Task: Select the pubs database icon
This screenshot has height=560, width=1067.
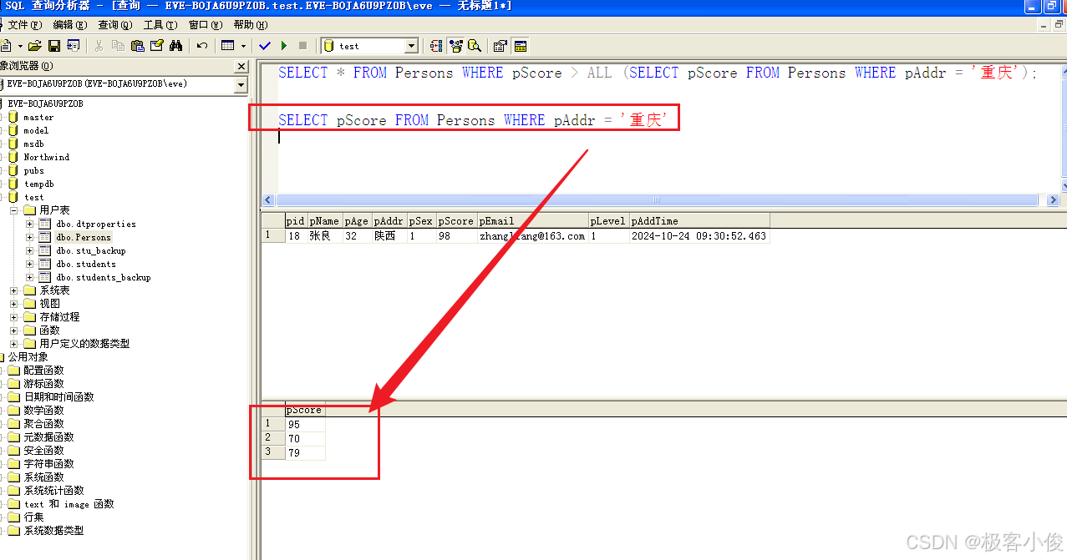Action: point(13,170)
